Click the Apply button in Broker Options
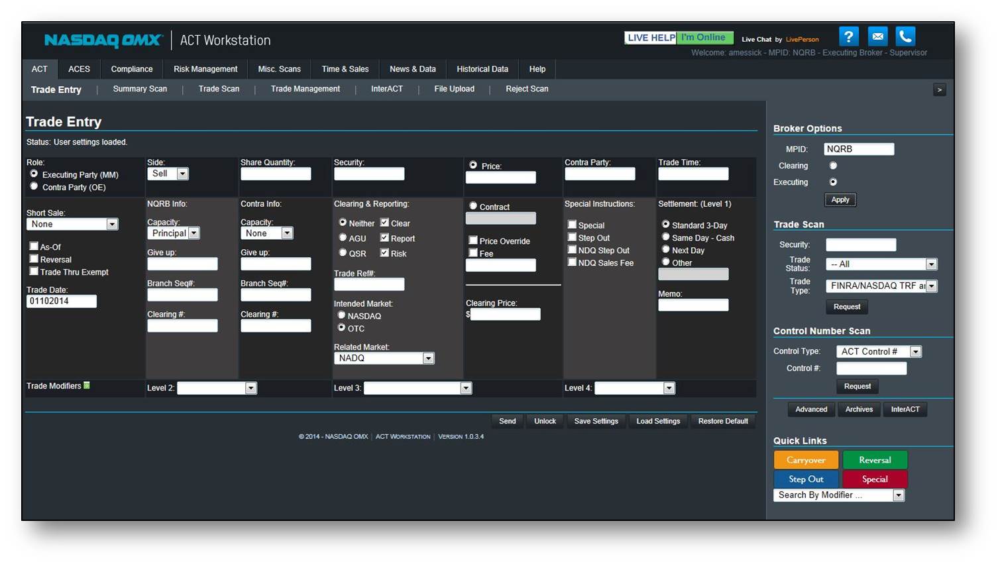 840,199
